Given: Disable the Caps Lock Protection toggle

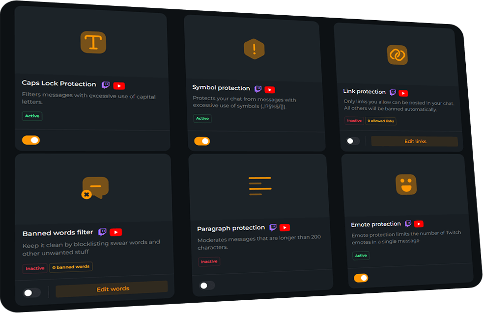Looking at the screenshot, I should point(31,140).
